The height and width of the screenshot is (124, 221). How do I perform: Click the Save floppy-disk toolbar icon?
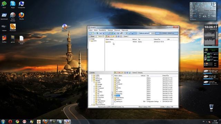click(100, 33)
